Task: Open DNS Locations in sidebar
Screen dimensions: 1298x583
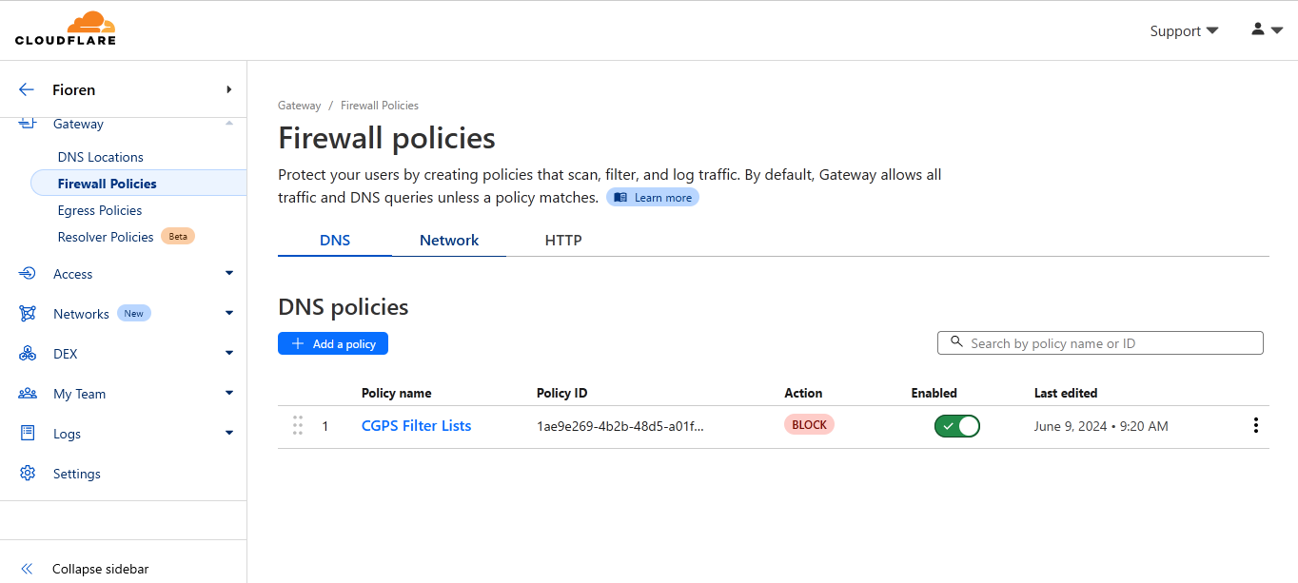Action: tap(101, 157)
